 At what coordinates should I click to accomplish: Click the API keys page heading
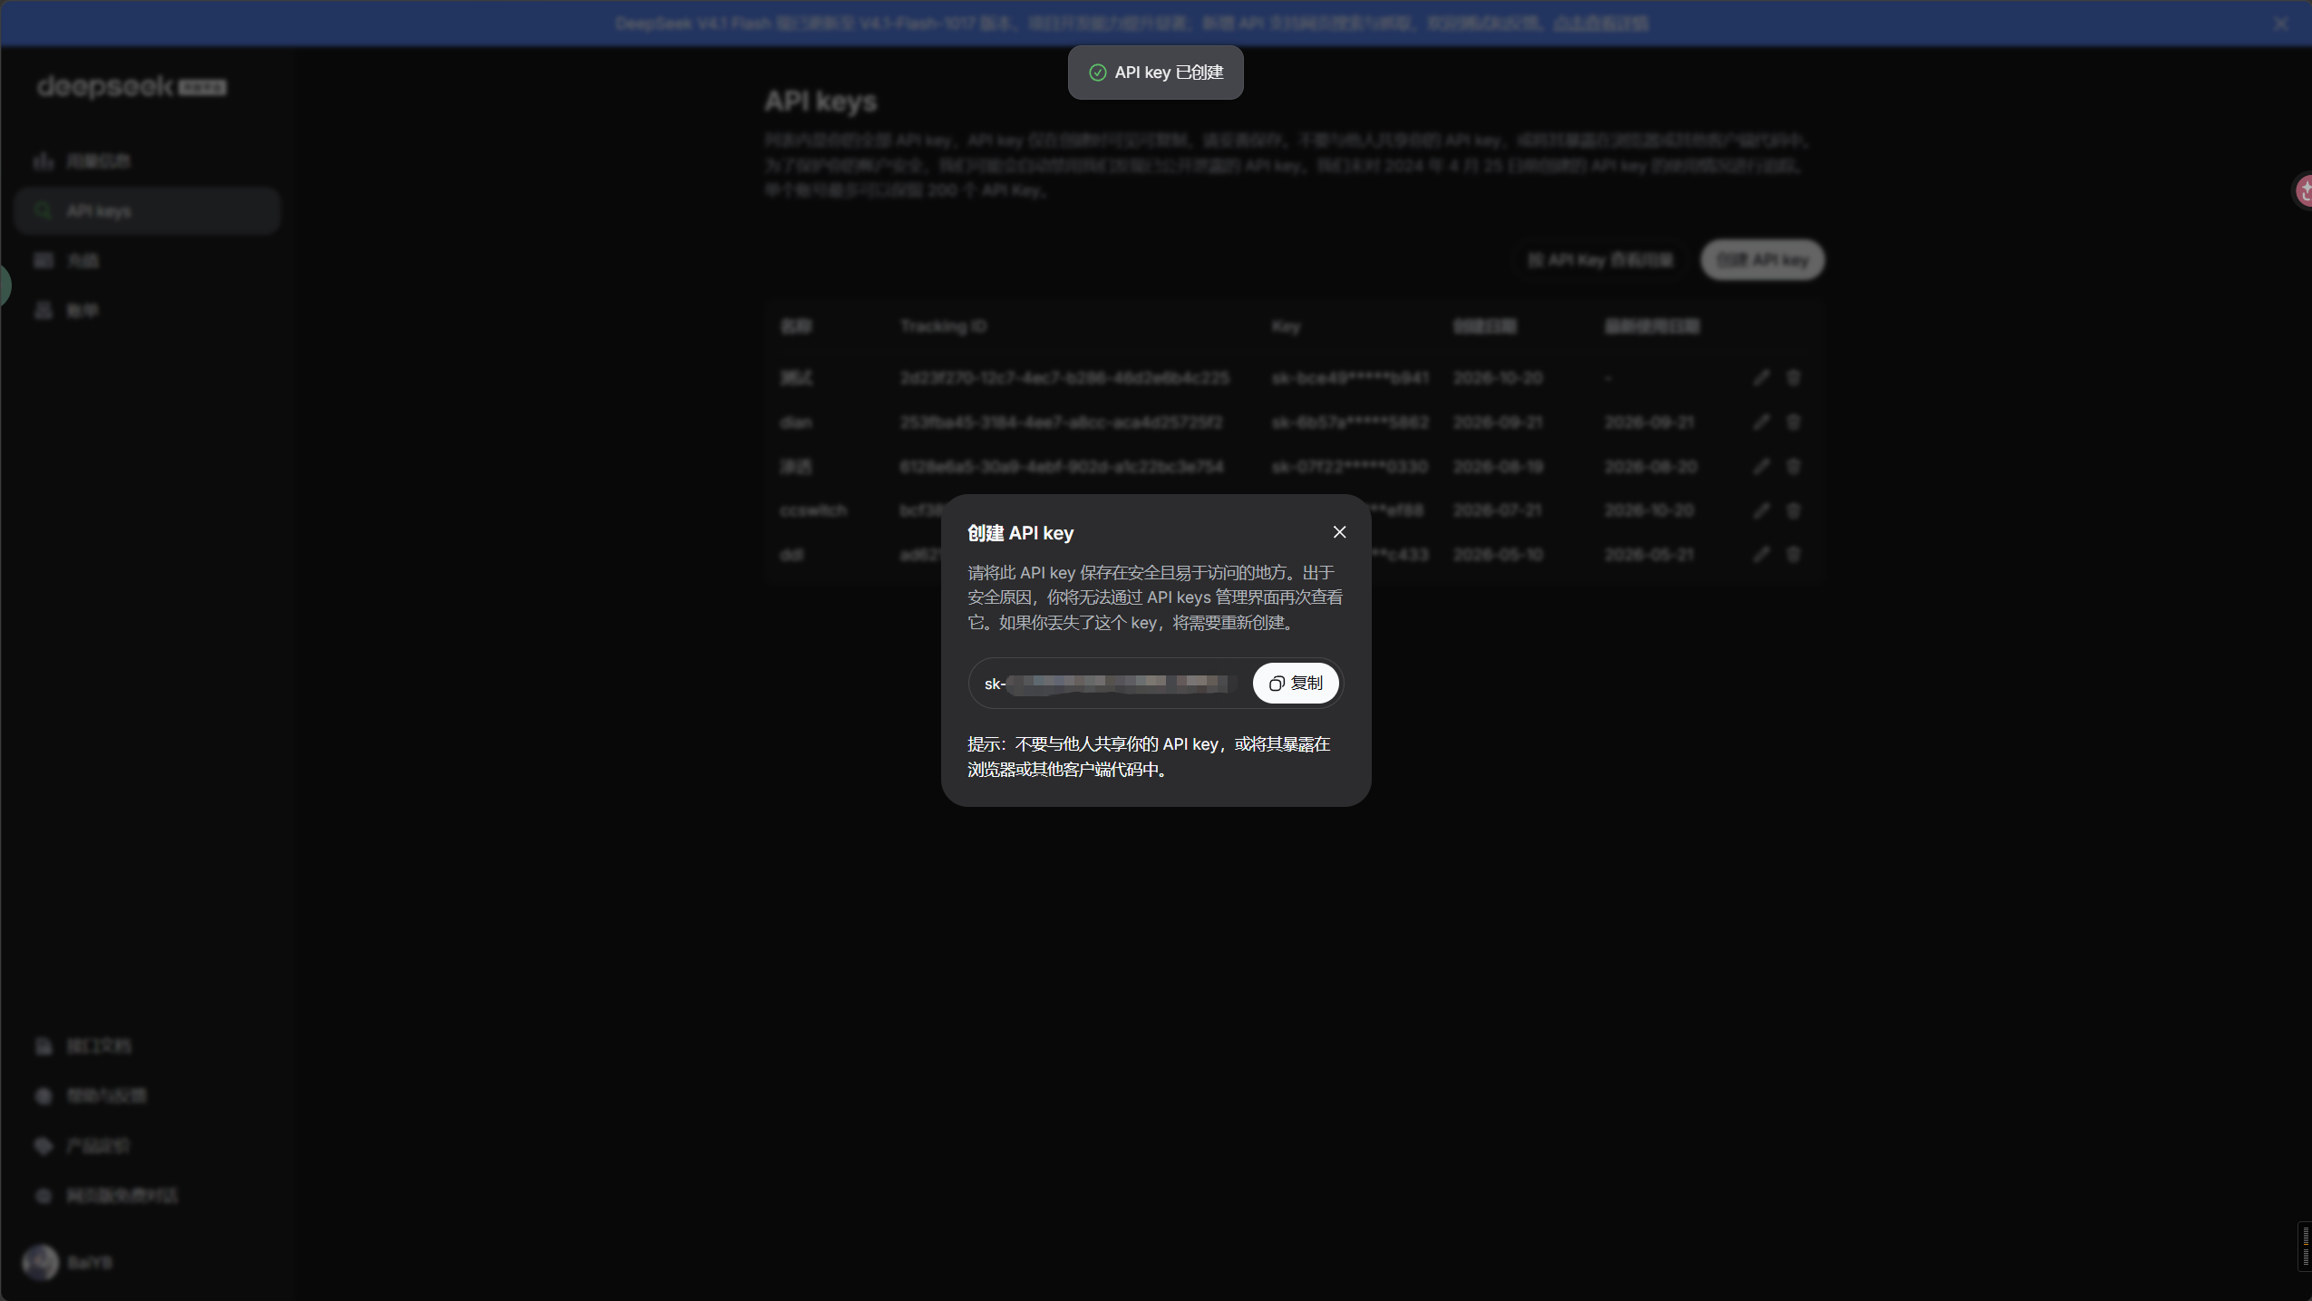pyautogui.click(x=821, y=102)
